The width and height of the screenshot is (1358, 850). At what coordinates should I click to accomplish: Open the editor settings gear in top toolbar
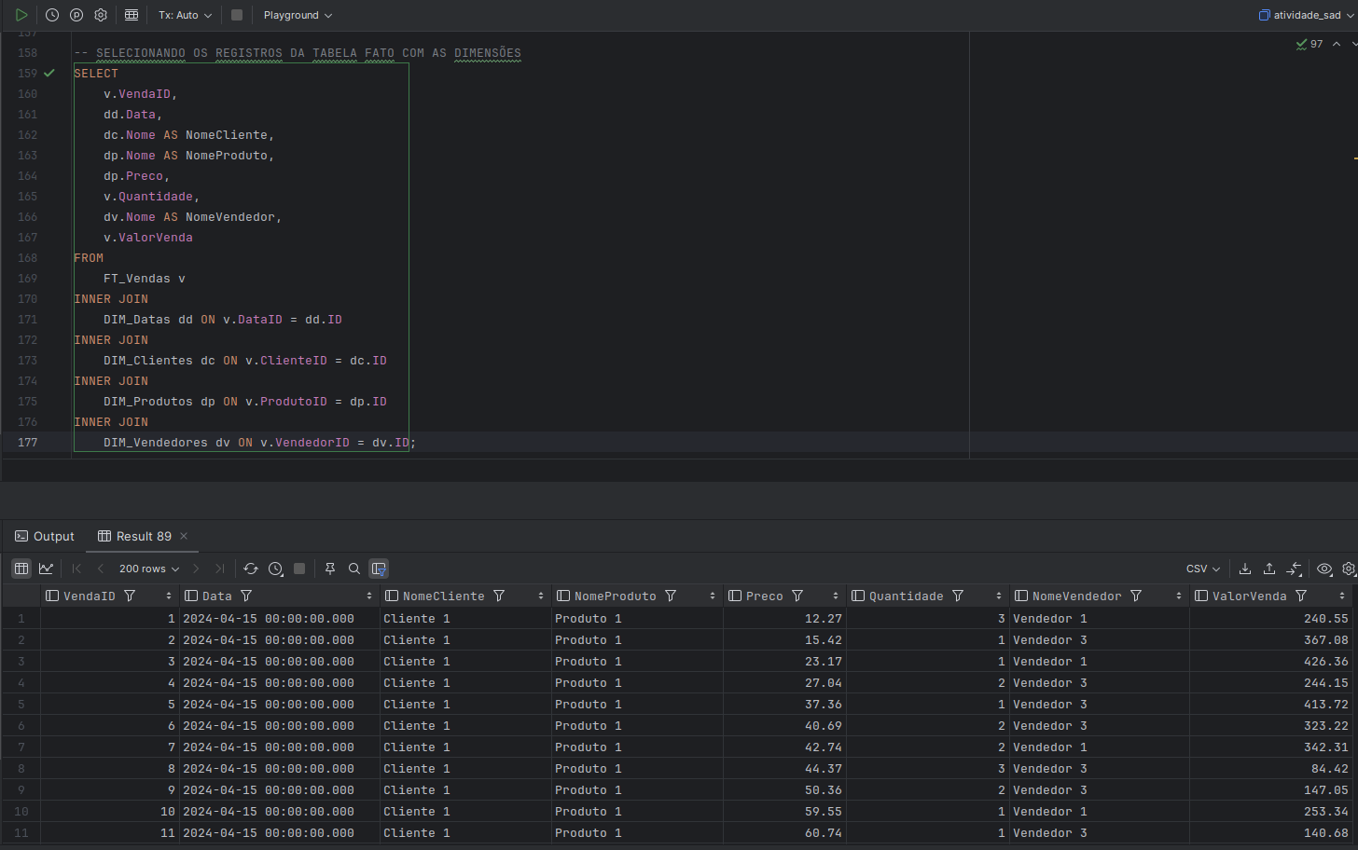pos(101,15)
